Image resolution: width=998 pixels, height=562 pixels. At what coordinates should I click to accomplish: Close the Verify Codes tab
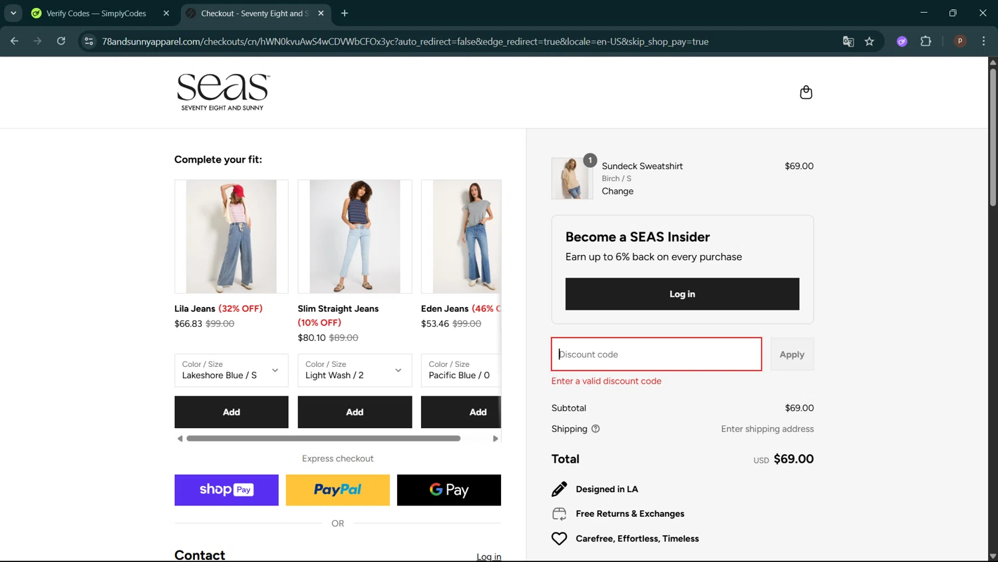(x=166, y=13)
